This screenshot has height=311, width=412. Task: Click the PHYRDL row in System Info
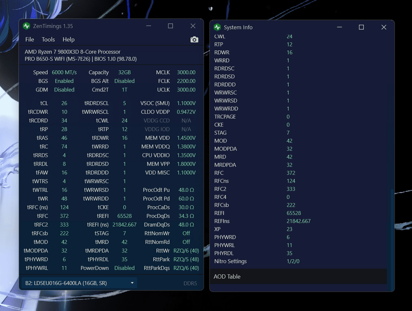(298, 253)
